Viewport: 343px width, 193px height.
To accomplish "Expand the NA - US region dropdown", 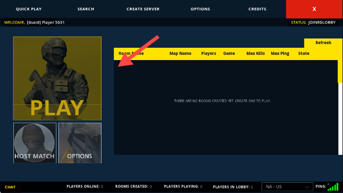I will coord(287,187).
